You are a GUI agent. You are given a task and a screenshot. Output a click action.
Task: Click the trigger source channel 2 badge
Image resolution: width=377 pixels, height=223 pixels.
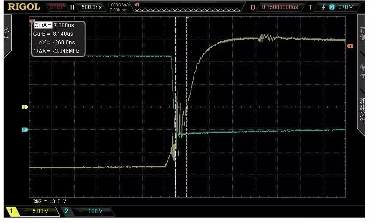pos(331,7)
